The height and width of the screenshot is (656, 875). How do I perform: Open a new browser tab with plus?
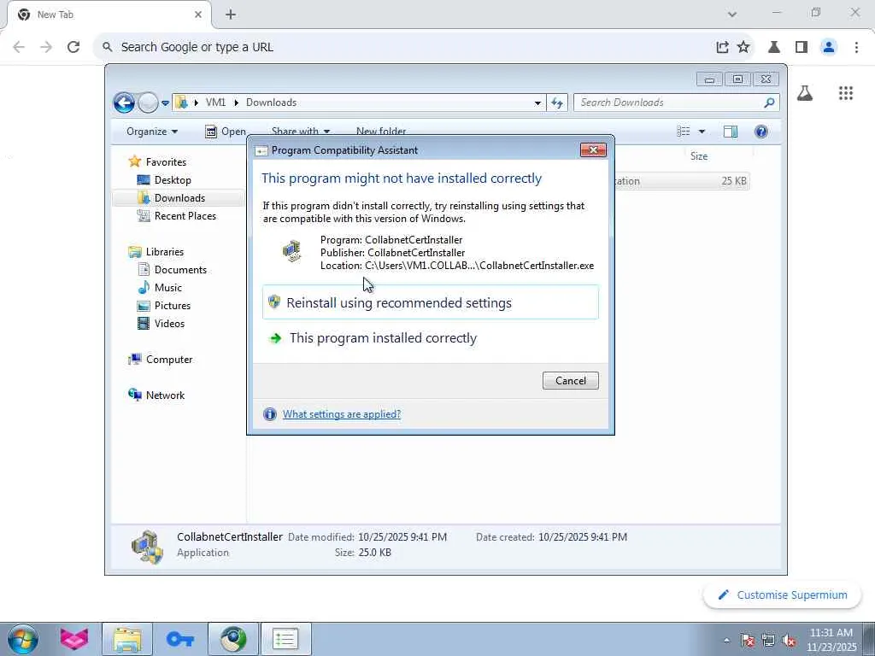click(x=231, y=15)
